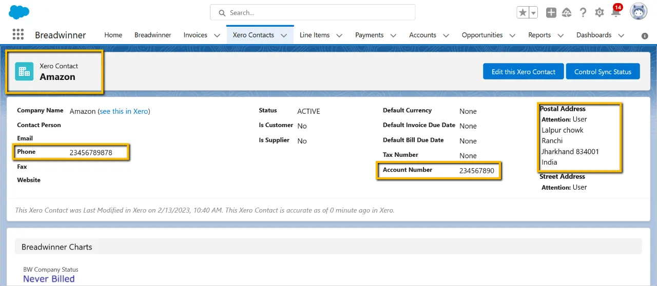Viewport: 657px width, 286px height.
Task: Open the Invoices tab
Action: (196, 35)
